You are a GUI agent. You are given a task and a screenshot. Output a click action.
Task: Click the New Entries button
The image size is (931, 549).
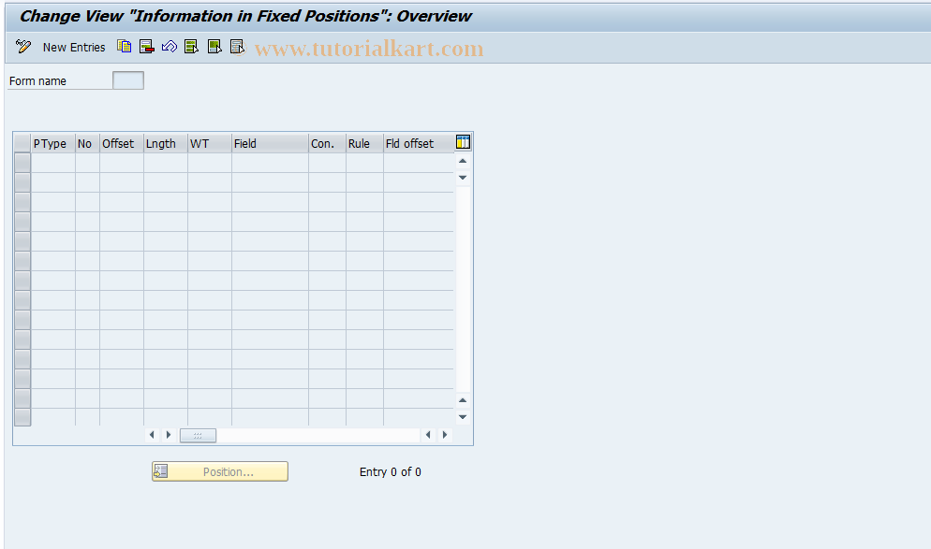[74, 48]
